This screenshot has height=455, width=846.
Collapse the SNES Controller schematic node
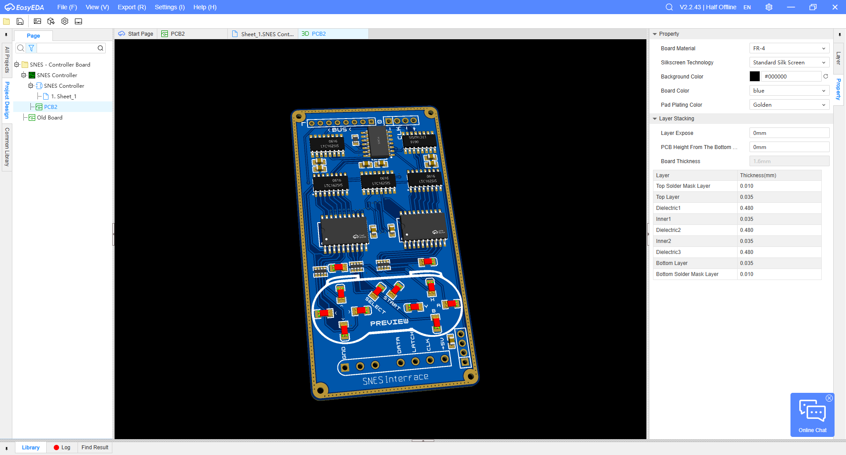click(31, 86)
